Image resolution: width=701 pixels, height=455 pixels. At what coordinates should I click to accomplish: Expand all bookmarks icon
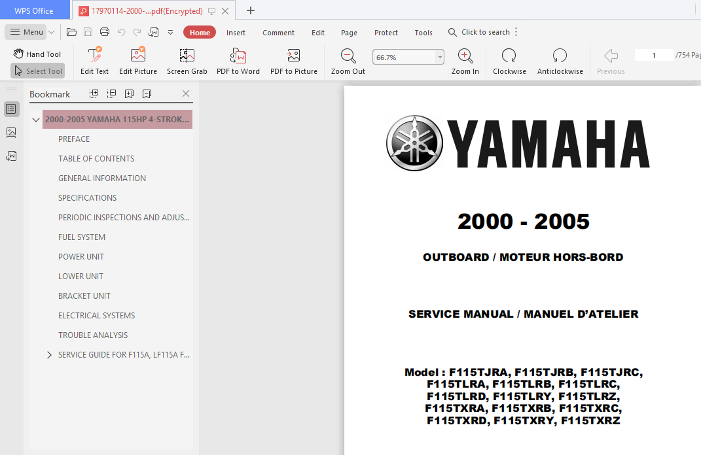coord(94,93)
